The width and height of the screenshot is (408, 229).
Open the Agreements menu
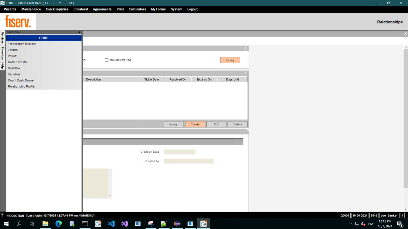point(102,9)
